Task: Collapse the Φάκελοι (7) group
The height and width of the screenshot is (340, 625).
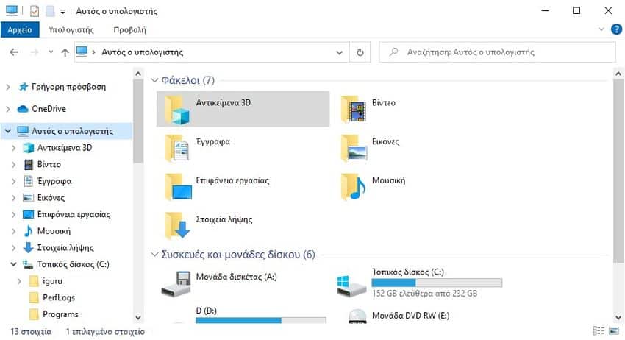Action: click(x=154, y=80)
